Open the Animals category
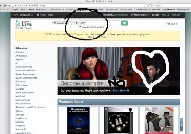This screenshot has width=191, height=134. pos(19,52)
